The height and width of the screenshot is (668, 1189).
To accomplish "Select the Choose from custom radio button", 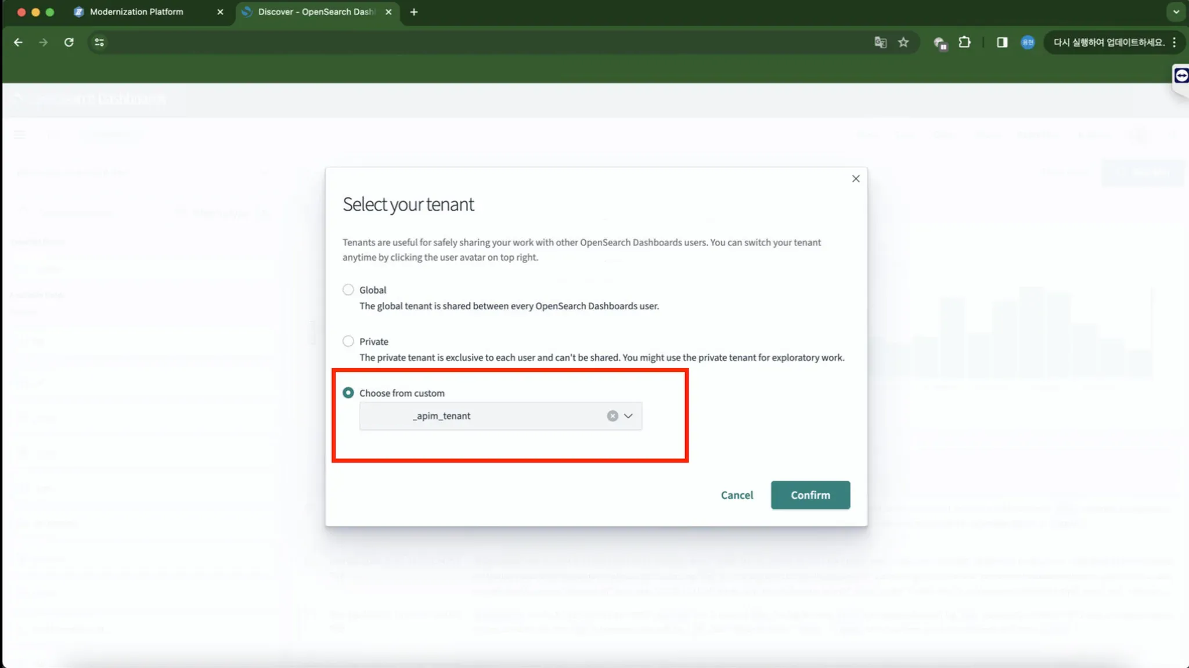I will [x=348, y=393].
